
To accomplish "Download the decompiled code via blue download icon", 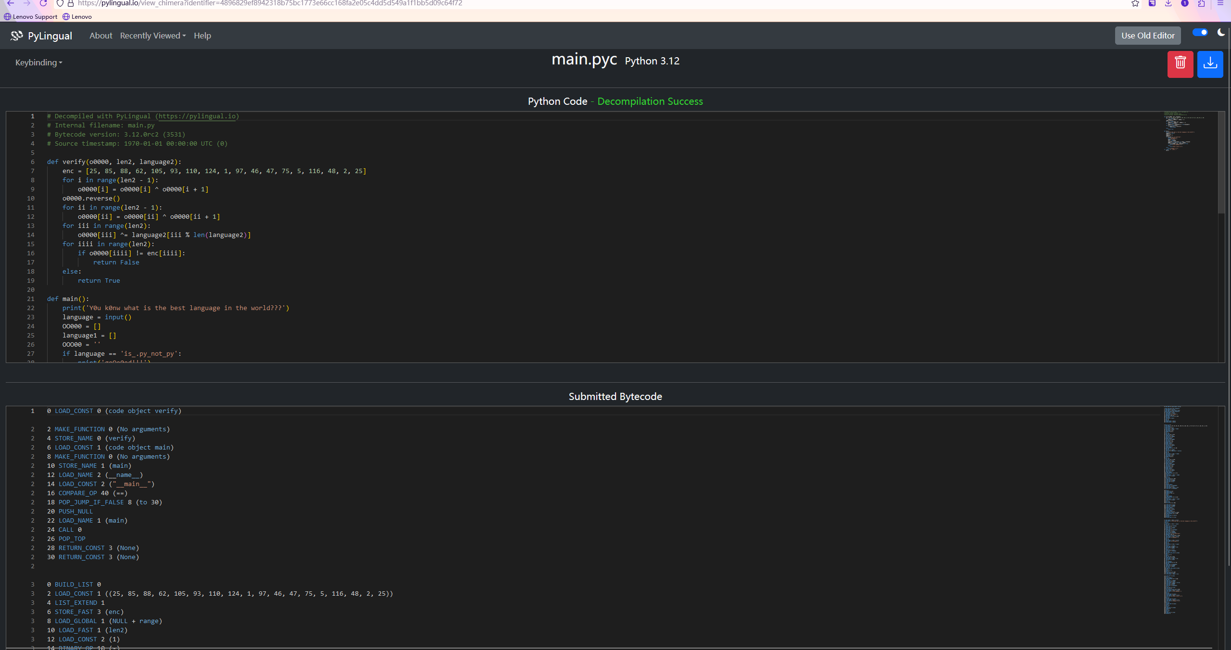I will coord(1209,64).
